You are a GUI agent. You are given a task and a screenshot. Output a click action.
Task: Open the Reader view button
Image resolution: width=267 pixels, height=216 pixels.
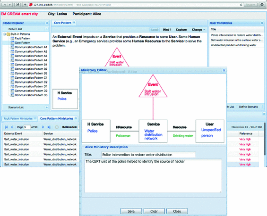[x=250, y=5]
